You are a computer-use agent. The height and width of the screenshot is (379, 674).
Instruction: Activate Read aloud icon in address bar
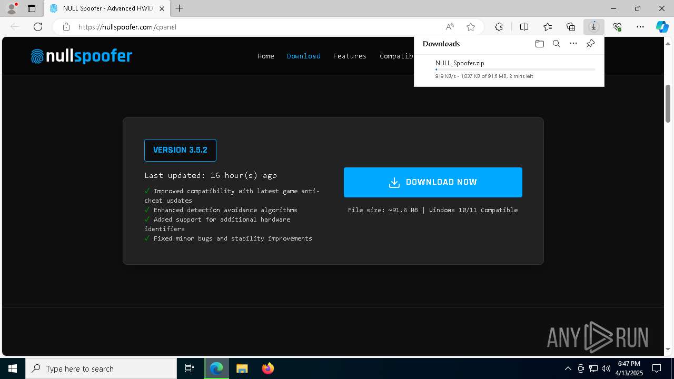[450, 27]
